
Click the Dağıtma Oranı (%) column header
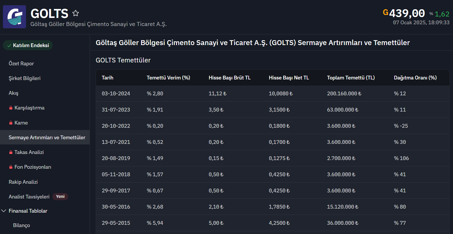[415, 78]
